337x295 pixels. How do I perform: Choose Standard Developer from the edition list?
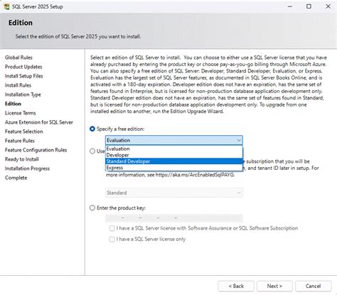tap(174, 161)
